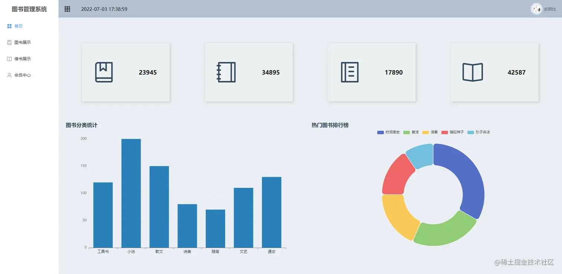Click the 诗集 bar in the chart
The width and height of the screenshot is (562, 274).
pyautogui.click(x=187, y=226)
